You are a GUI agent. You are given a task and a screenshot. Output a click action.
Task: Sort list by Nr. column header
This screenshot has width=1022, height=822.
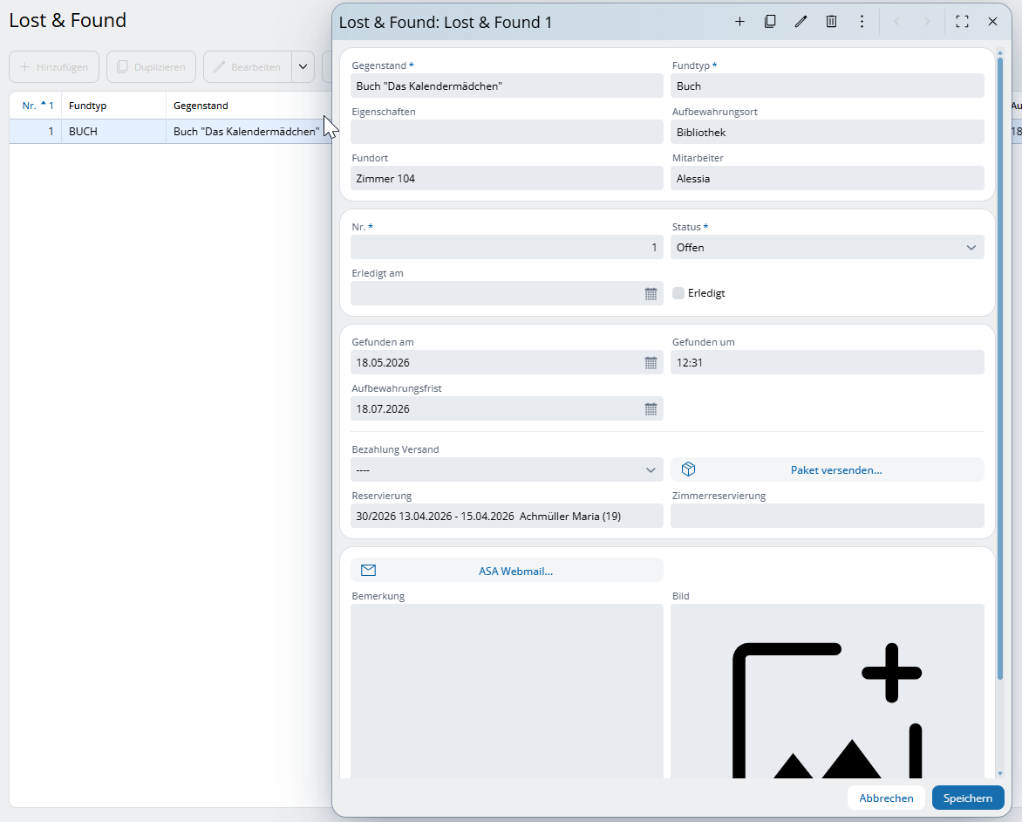click(35, 105)
